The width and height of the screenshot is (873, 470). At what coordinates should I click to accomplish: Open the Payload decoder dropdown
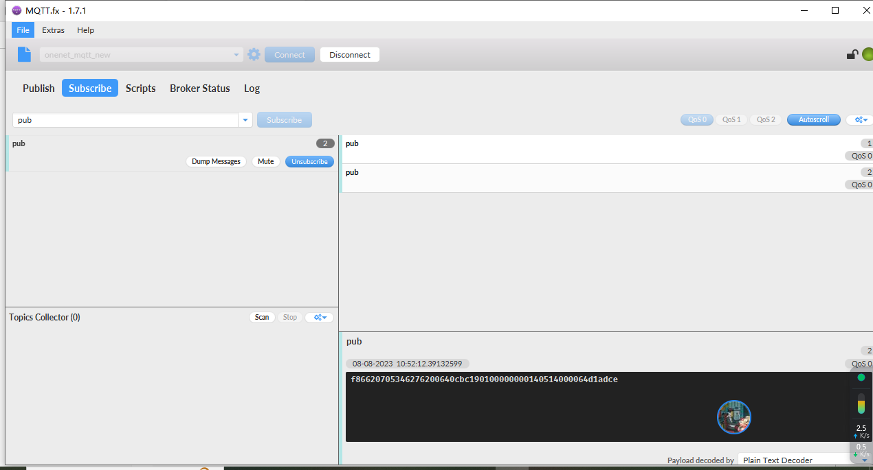[x=805, y=460]
